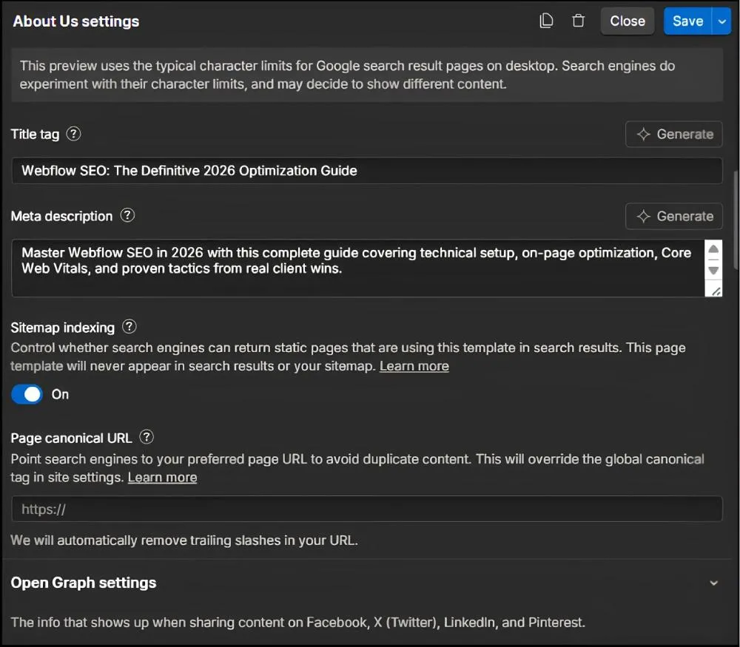Generate a Meta description with AI
Image resolution: width=740 pixels, height=647 pixels.
674,217
